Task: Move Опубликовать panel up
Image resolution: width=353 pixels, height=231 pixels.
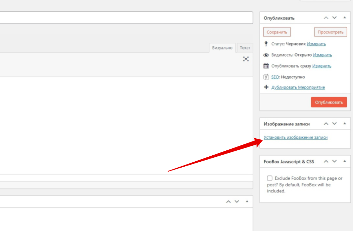Action: point(326,18)
